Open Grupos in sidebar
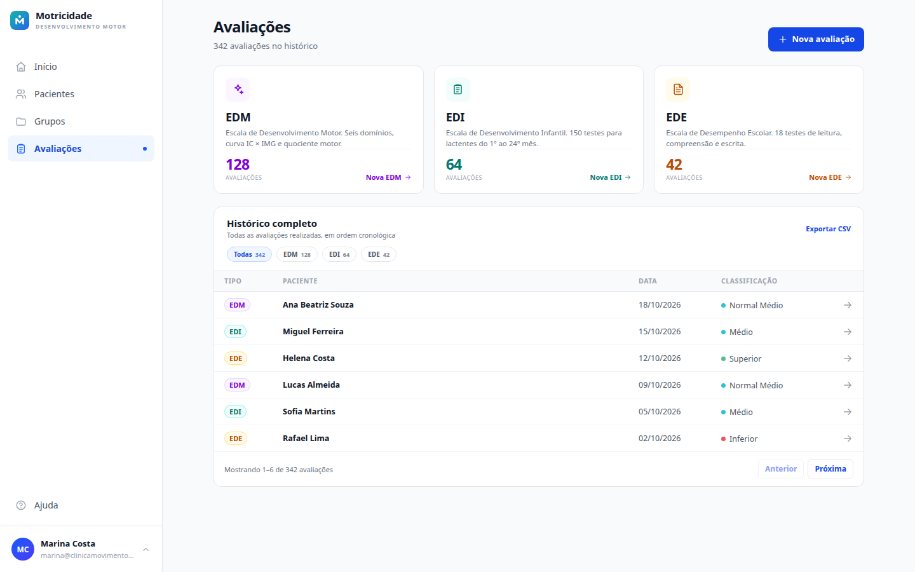Image resolution: width=915 pixels, height=572 pixels. click(81, 121)
